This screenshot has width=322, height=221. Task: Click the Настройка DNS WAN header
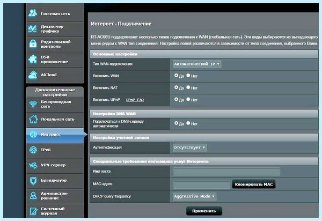pyautogui.click(x=204, y=114)
